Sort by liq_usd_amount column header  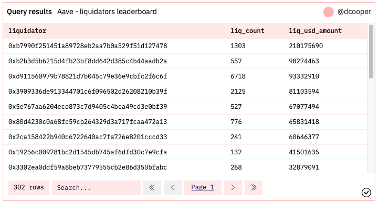click(315, 31)
